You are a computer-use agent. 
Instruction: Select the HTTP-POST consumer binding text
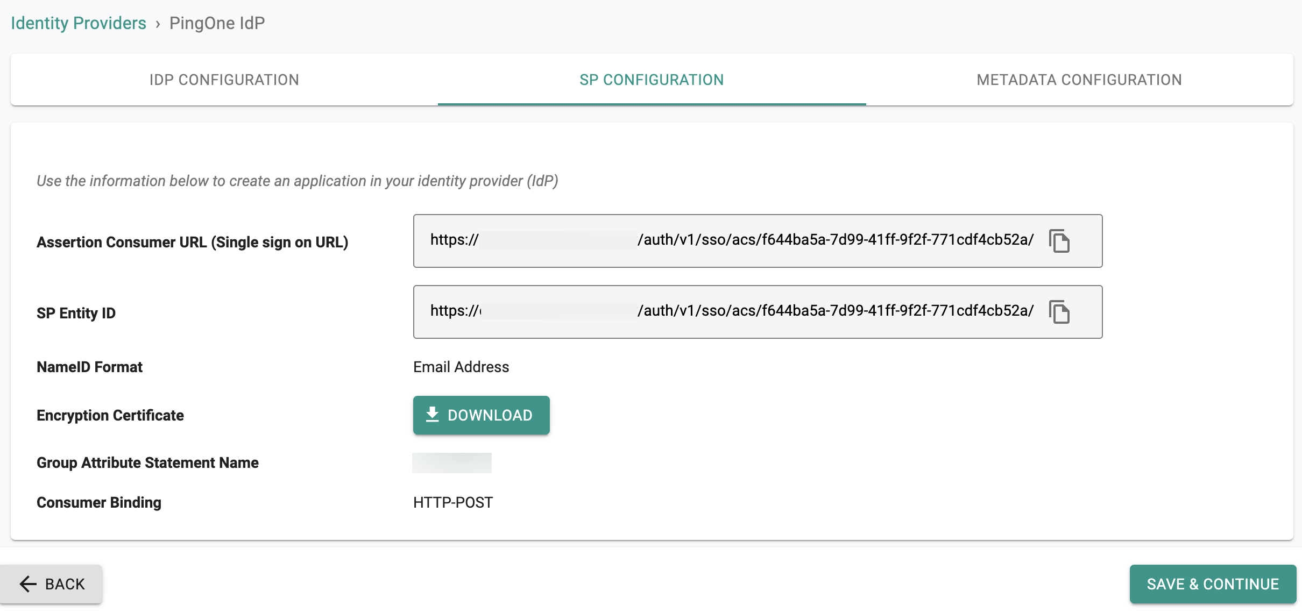[x=453, y=502]
